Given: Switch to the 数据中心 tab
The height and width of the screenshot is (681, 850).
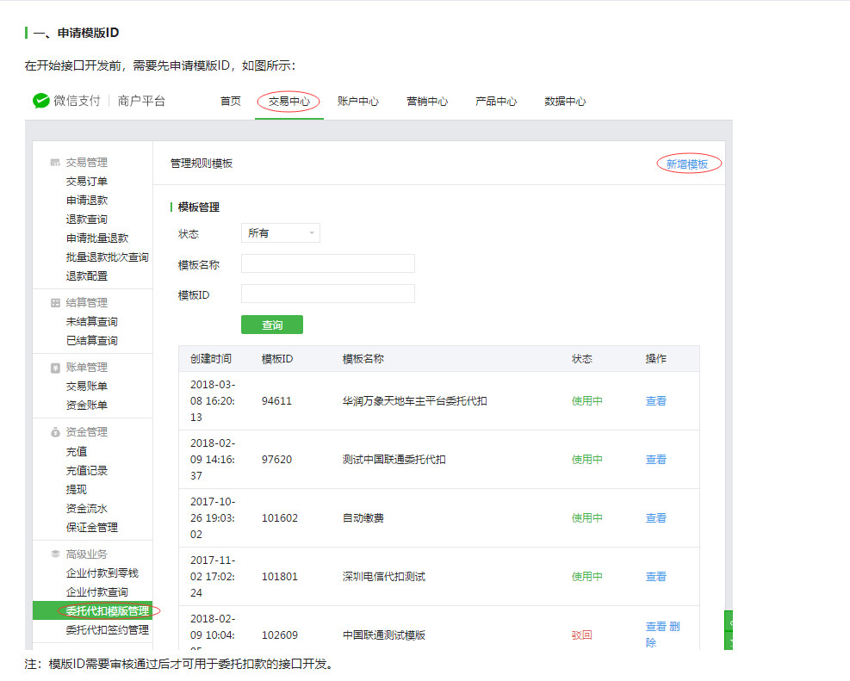Looking at the screenshot, I should [x=565, y=102].
